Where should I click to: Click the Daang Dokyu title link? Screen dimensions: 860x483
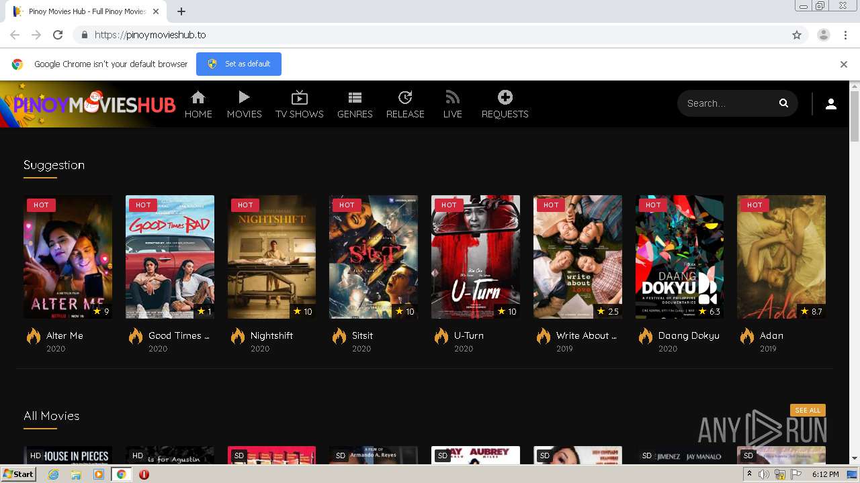(689, 335)
